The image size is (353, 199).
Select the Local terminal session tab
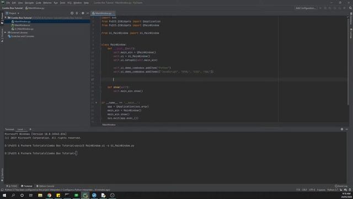(21, 129)
